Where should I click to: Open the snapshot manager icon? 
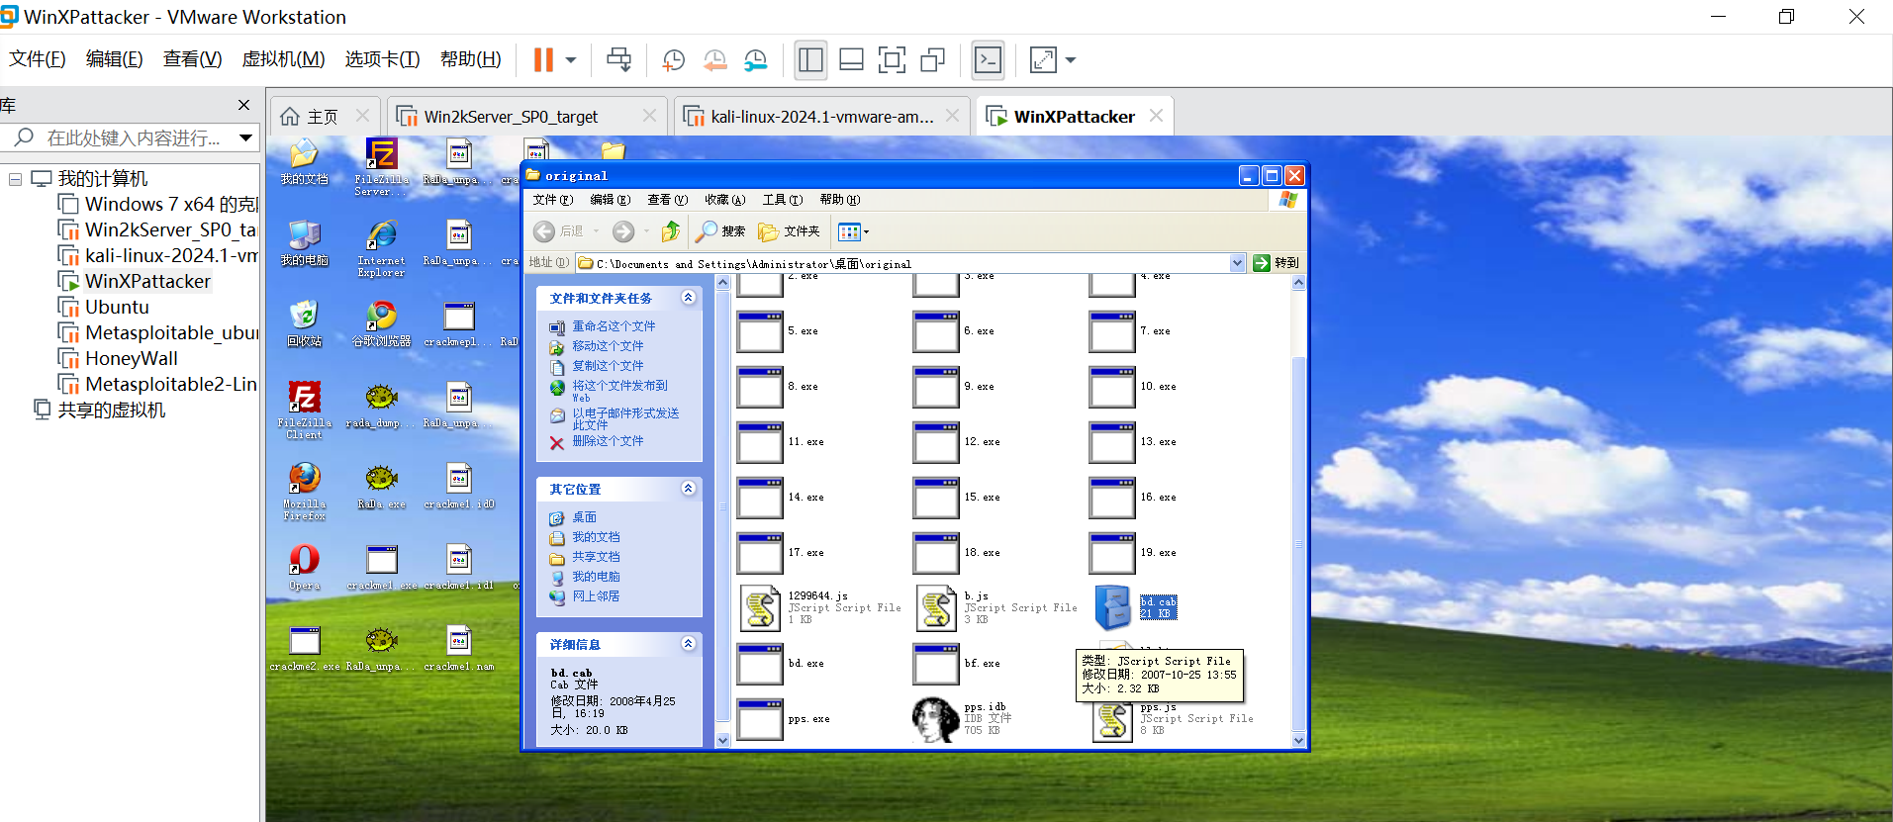tap(756, 60)
